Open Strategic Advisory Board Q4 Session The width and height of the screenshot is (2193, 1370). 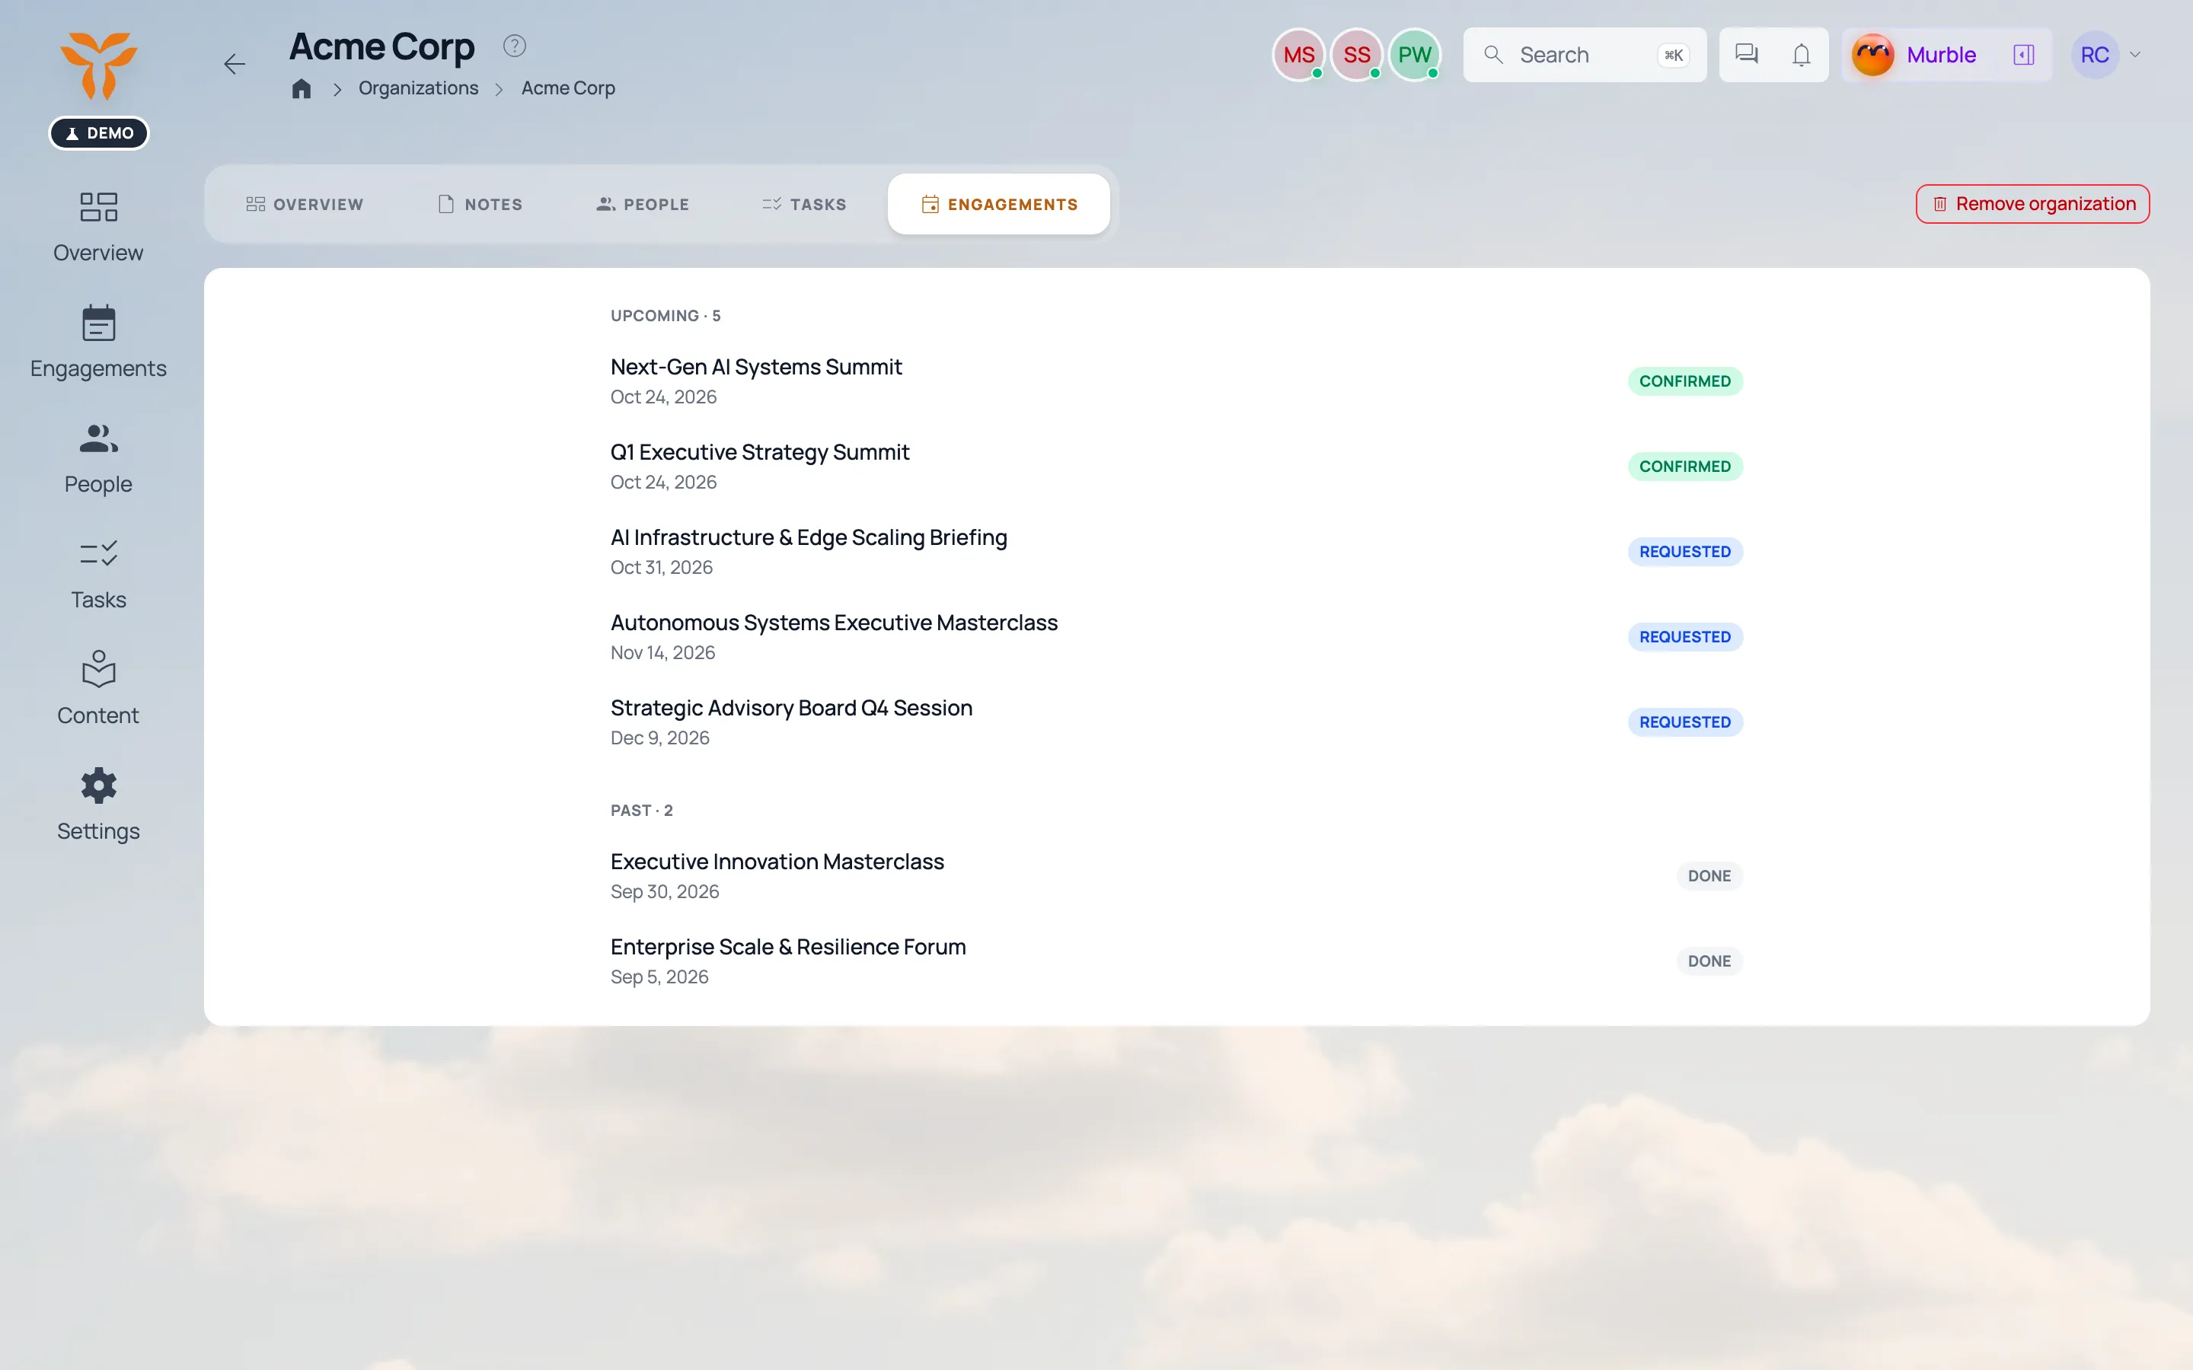pos(1176,722)
